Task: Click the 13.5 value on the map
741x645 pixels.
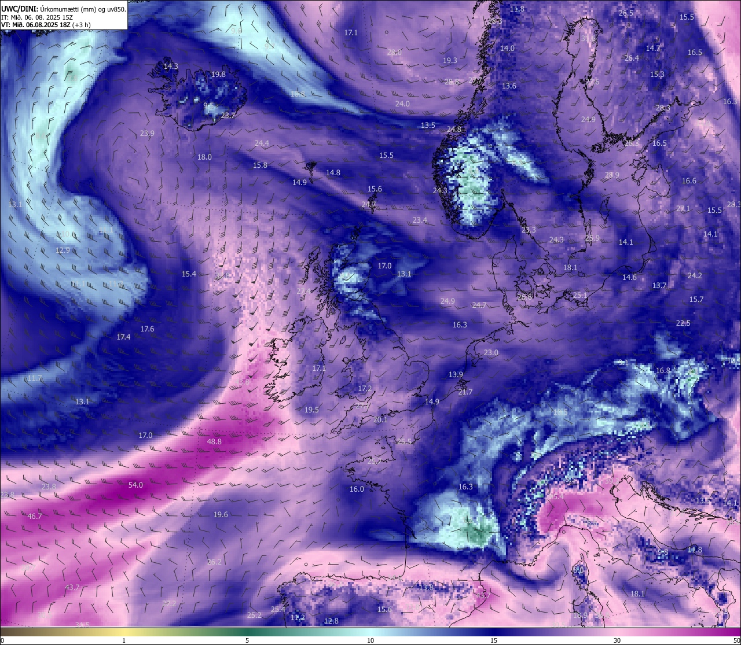Action: (428, 126)
